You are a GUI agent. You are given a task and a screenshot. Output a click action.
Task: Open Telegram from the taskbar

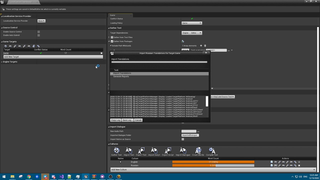point(45,177)
